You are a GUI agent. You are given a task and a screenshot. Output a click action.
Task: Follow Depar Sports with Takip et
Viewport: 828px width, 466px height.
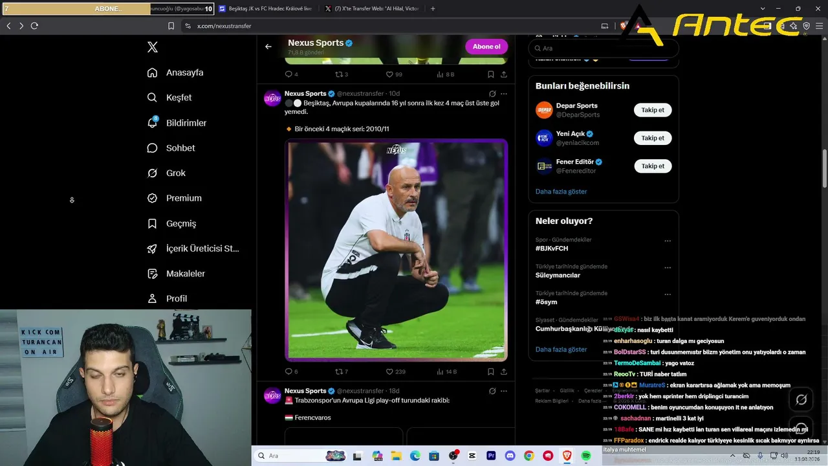coord(653,110)
